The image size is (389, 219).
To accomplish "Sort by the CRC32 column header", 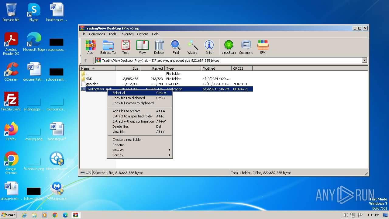I will [x=242, y=68].
